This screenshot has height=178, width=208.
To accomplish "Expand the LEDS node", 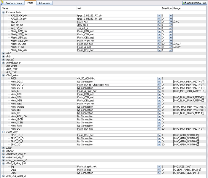I will click(4, 148).
